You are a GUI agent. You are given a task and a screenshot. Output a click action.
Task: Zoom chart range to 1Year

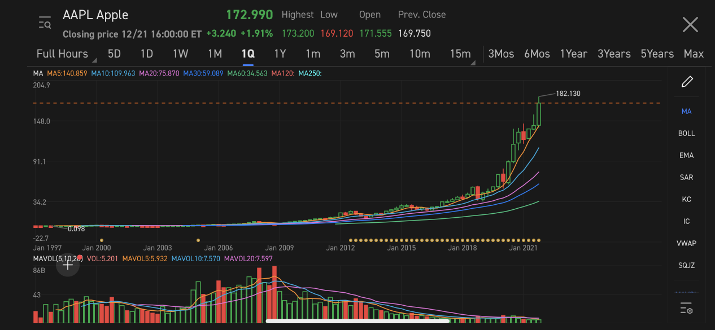[x=573, y=54]
